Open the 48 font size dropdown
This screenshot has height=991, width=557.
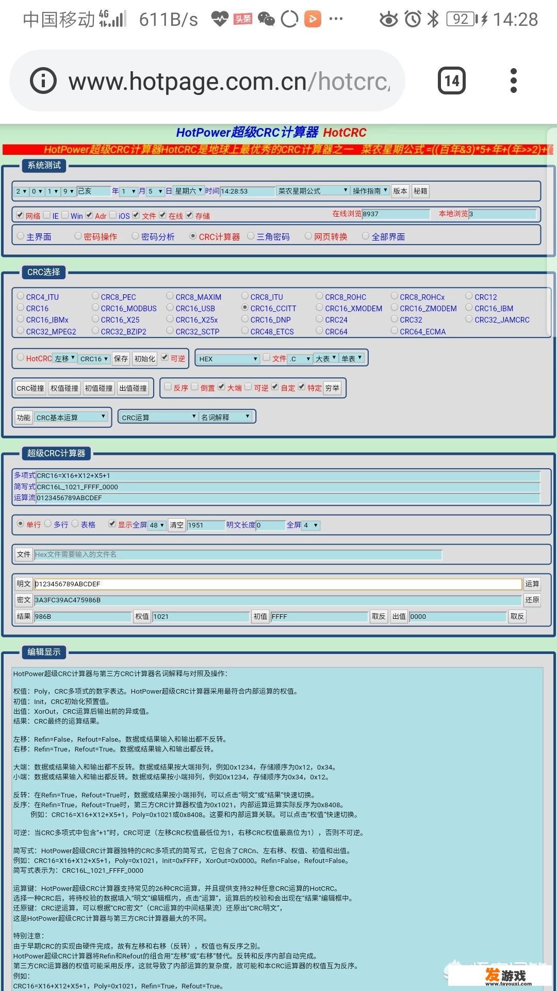[157, 525]
